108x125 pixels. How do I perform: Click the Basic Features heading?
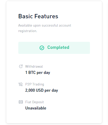pyautogui.click(x=38, y=16)
